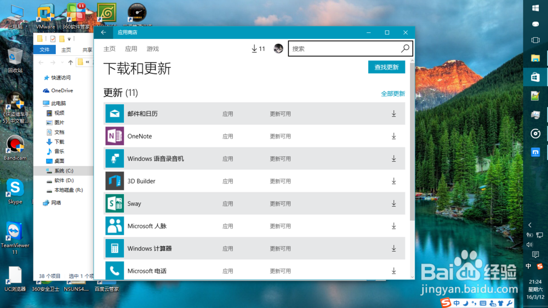Viewport: 548px width, 308px height.
Task: Download the Microsoft 人脉 update
Action: [394, 226]
